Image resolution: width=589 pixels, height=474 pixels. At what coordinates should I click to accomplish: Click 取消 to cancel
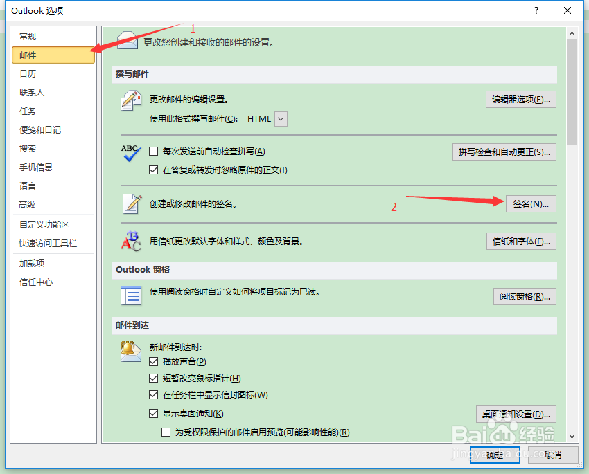(552, 455)
